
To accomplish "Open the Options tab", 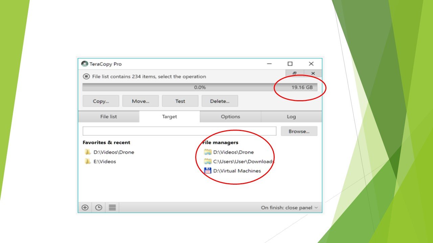I will tap(230, 116).
